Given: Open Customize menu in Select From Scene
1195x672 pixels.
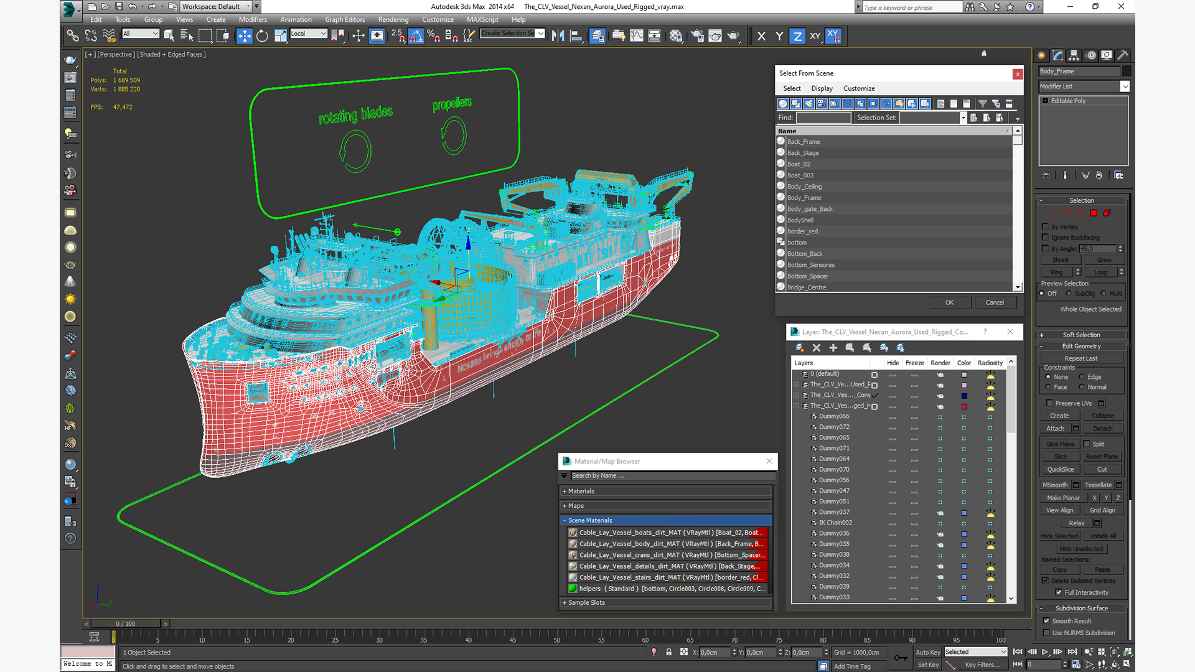Looking at the screenshot, I should point(859,88).
